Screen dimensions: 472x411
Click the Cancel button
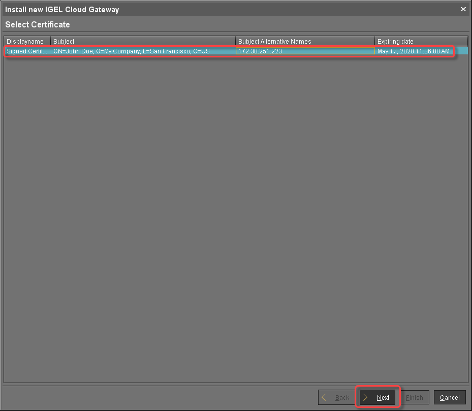click(449, 398)
